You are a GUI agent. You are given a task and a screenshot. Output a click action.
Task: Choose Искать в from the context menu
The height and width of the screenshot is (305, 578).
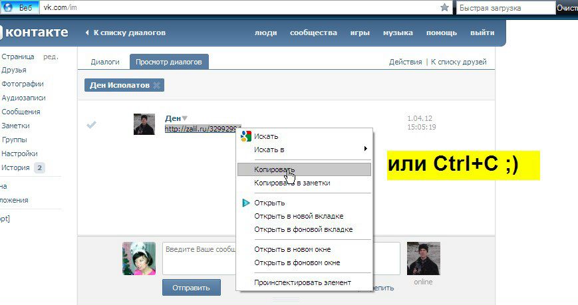tap(305, 150)
